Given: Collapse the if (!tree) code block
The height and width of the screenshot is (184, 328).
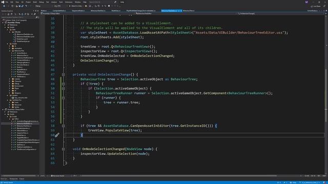Looking at the screenshot, I should tap(64, 84).
